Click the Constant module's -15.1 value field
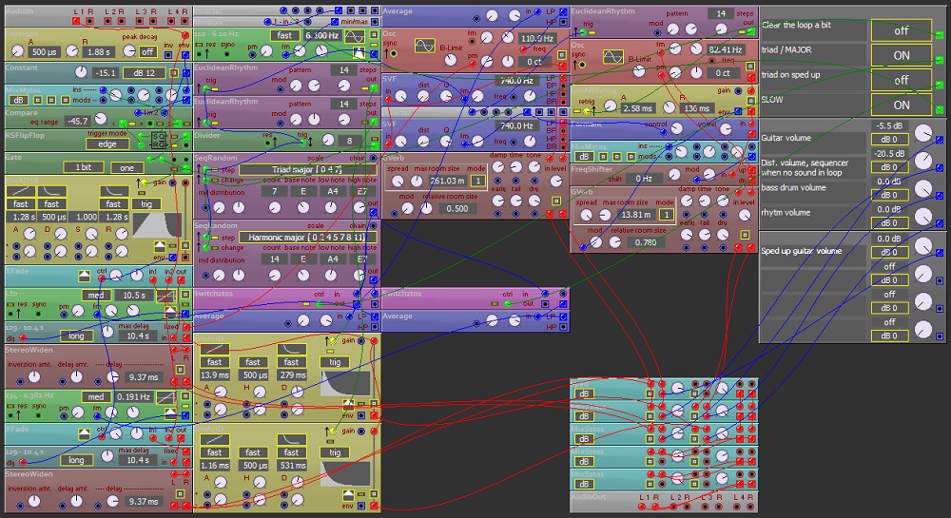This screenshot has width=951, height=518. pos(106,73)
